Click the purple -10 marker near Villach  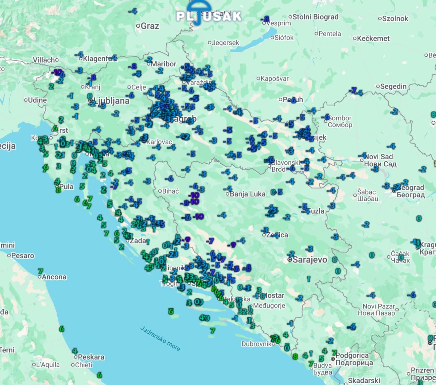coord(57,72)
